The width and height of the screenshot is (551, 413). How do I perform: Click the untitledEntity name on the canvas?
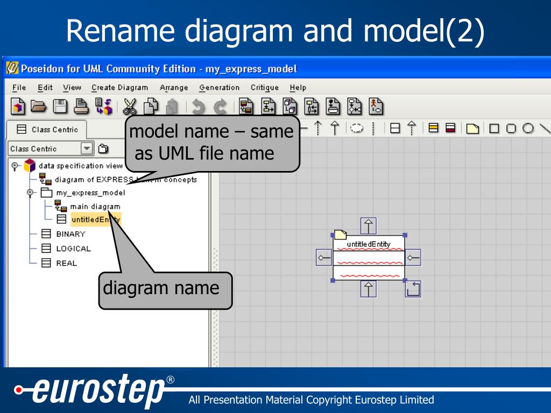tap(369, 244)
